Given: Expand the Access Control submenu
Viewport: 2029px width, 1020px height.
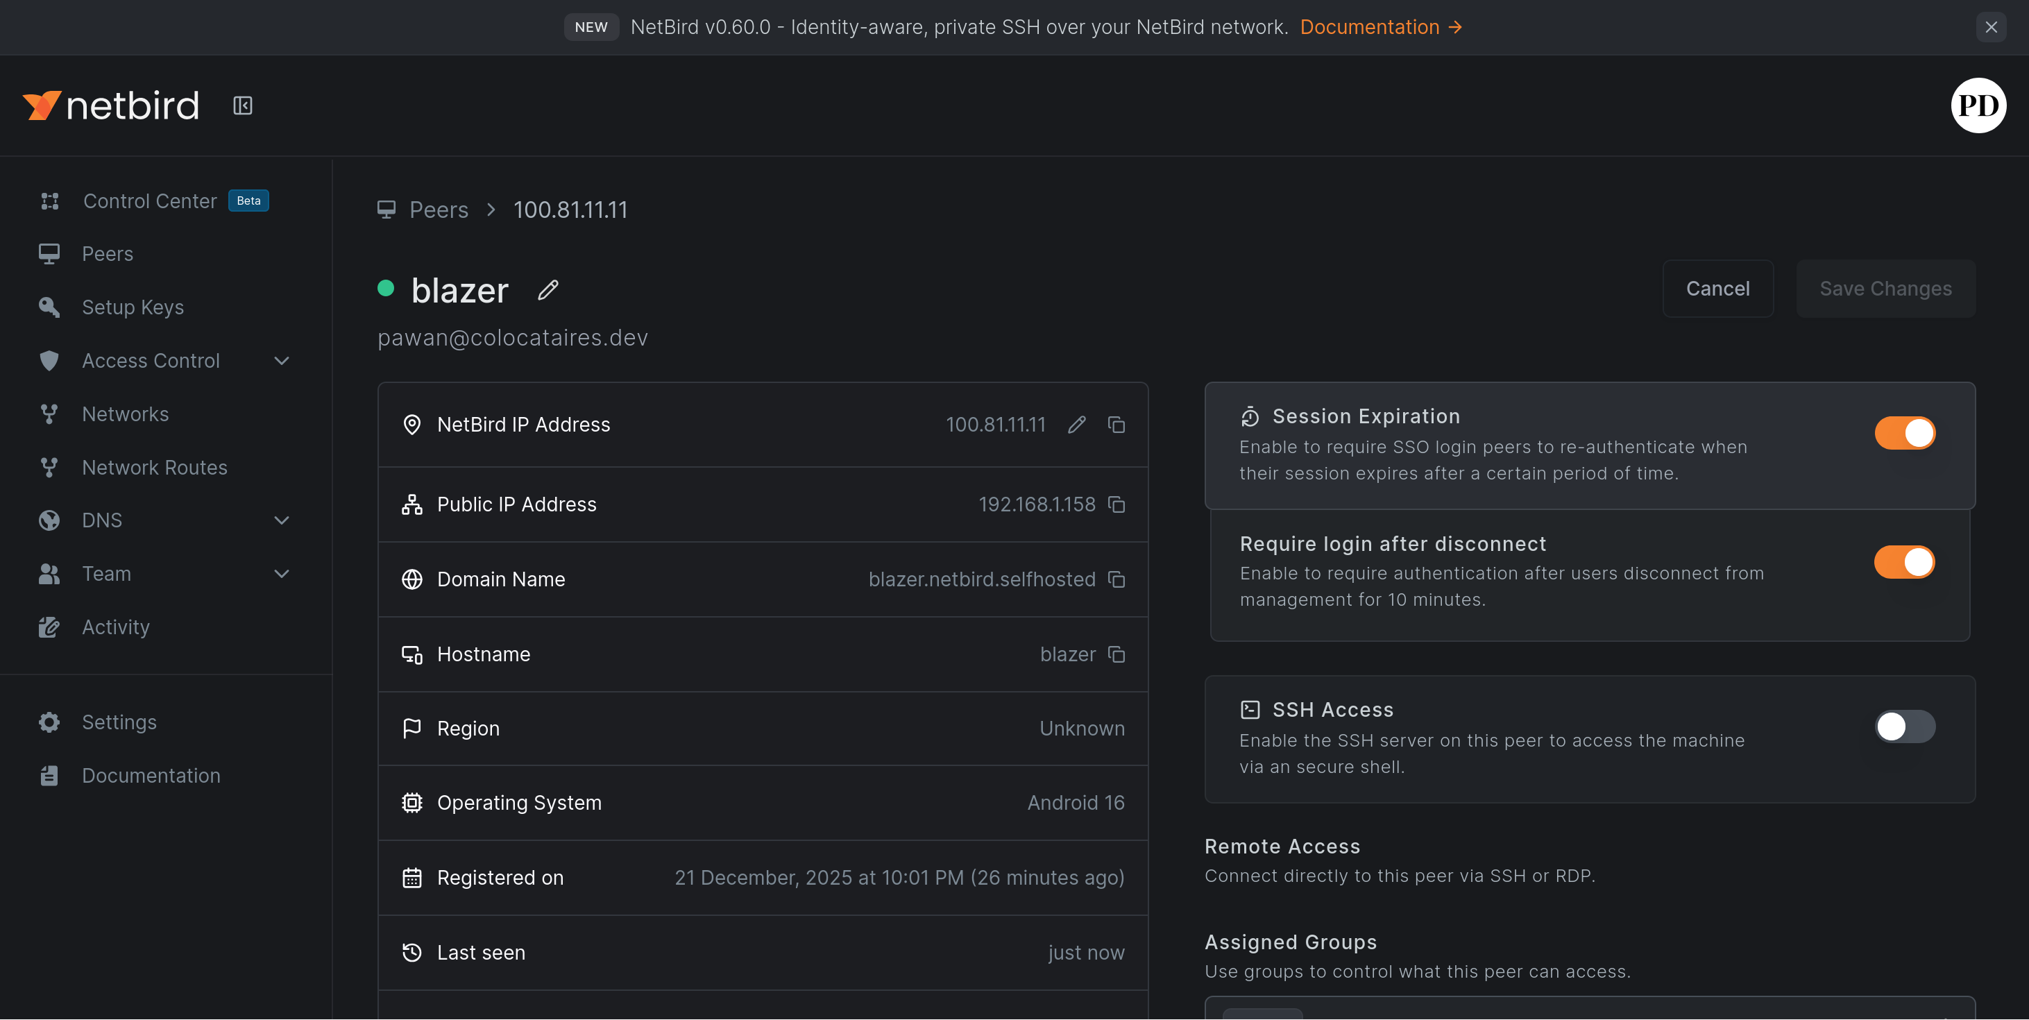Looking at the screenshot, I should (x=281, y=361).
